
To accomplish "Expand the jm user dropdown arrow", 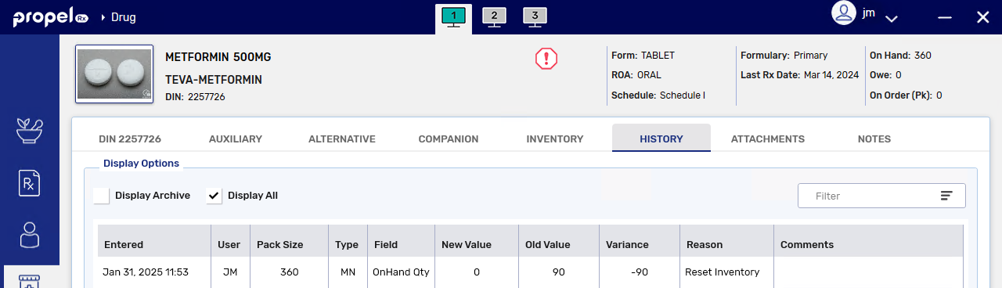I will [891, 18].
